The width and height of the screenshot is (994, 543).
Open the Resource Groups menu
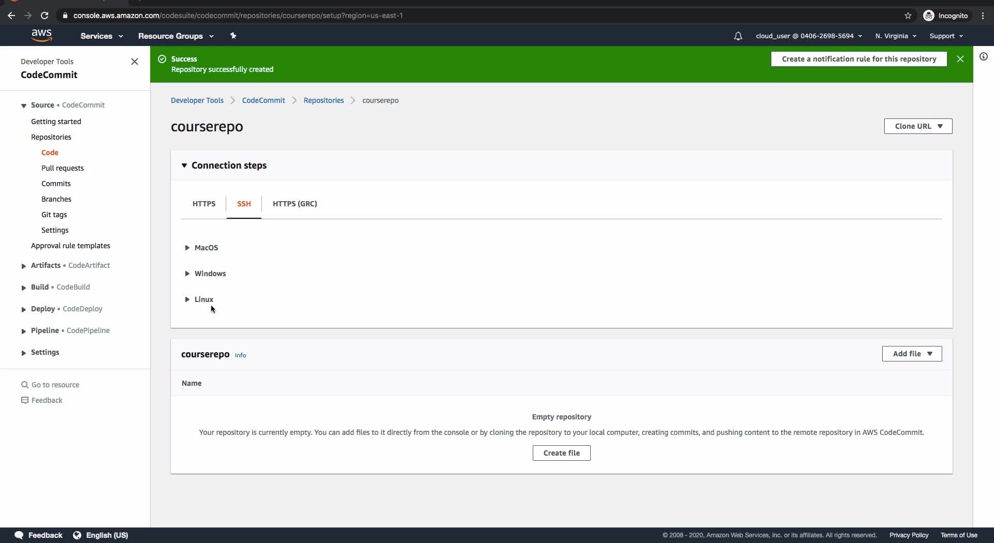click(x=176, y=36)
